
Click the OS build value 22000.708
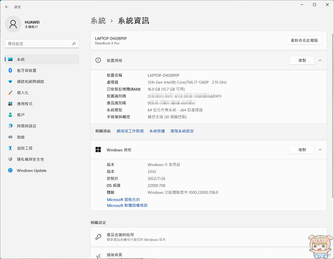(x=157, y=186)
